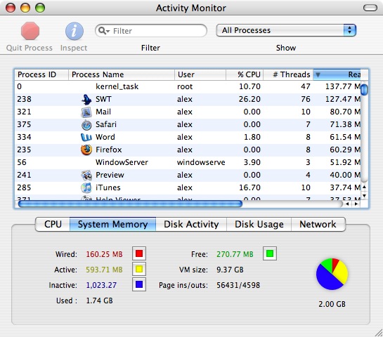This screenshot has height=337, width=383.
Task: Click the sort triangle on Real column
Action: pos(318,74)
